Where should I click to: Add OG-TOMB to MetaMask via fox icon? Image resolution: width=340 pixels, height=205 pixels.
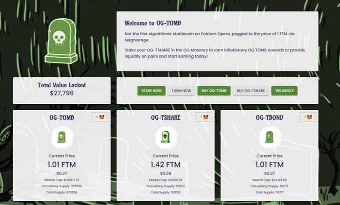(x=100, y=117)
